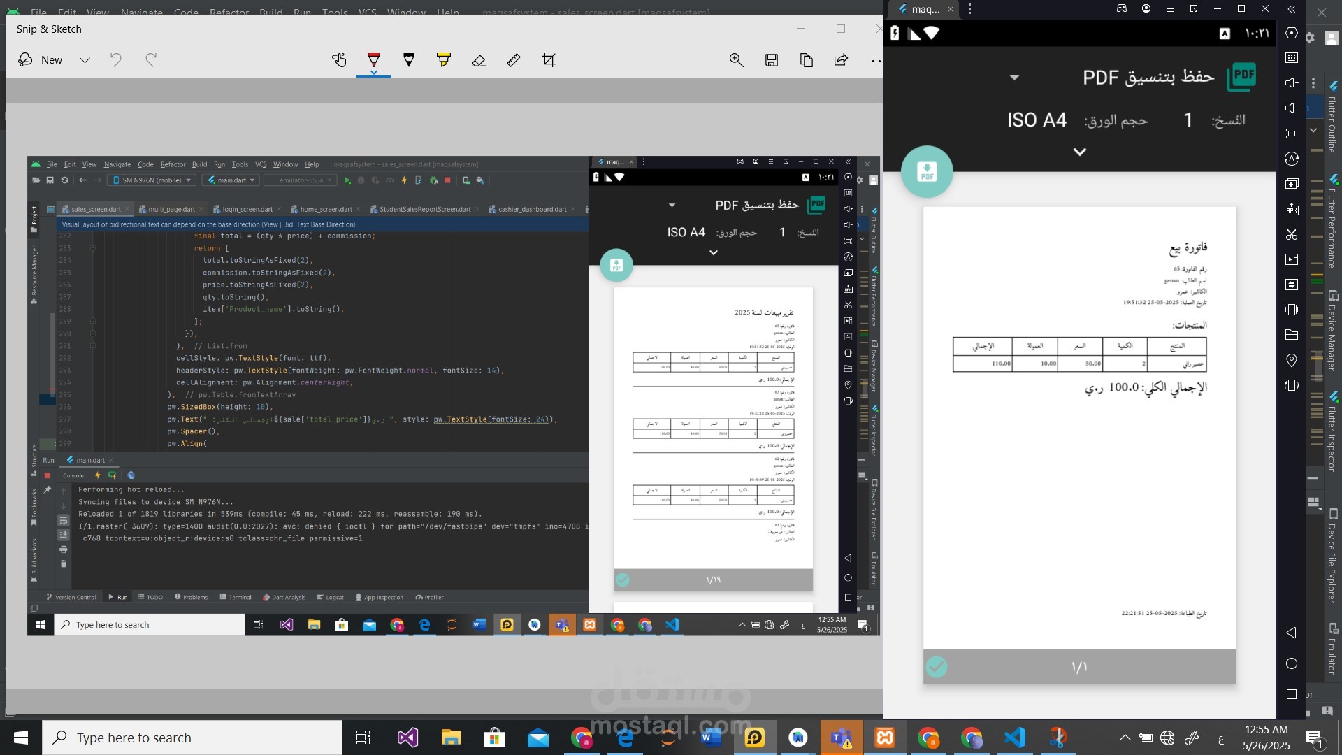Toggle the page 1/1 selection checkmark

[x=937, y=666]
